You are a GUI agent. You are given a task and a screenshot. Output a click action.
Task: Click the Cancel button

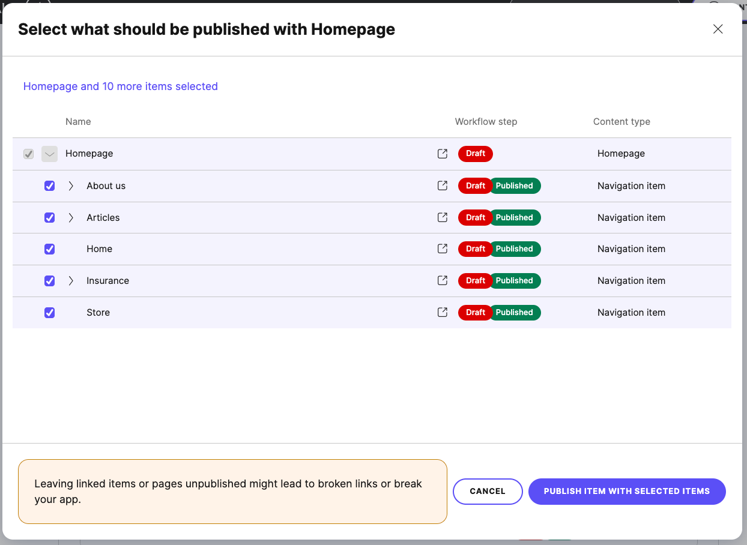coord(487,491)
